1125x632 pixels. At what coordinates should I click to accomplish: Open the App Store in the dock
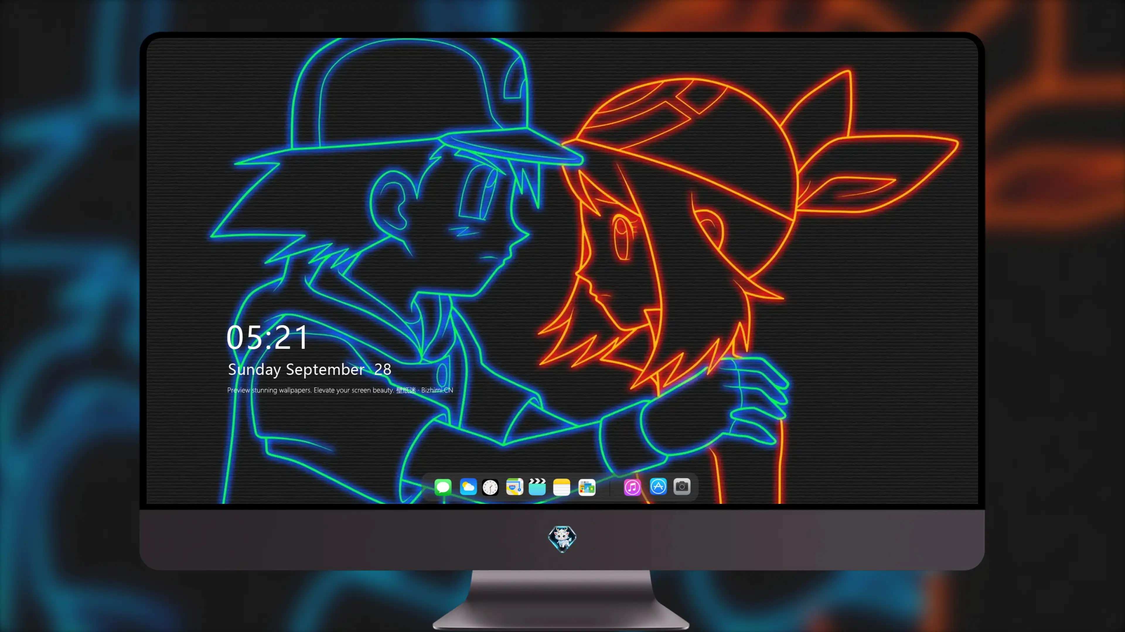(658, 487)
